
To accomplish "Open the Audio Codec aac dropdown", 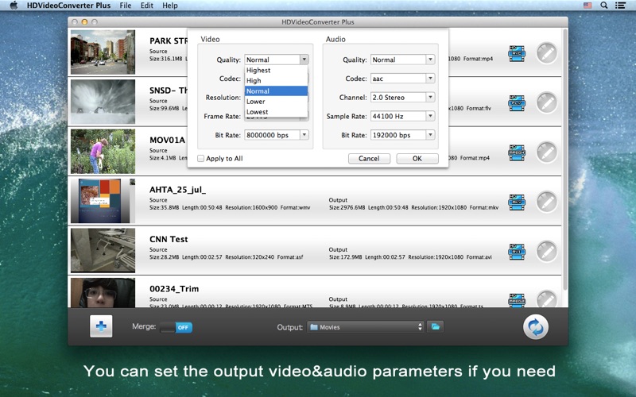I will 403,78.
